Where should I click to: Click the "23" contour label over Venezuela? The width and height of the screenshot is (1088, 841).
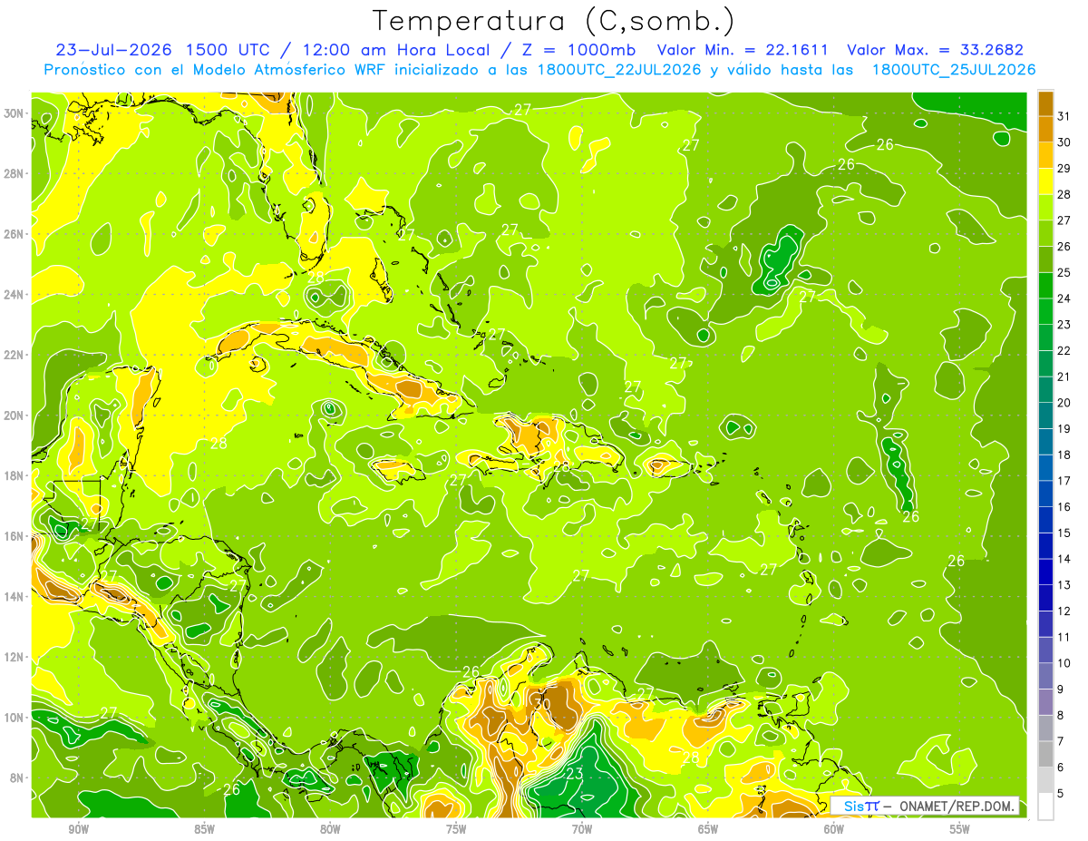tap(574, 774)
